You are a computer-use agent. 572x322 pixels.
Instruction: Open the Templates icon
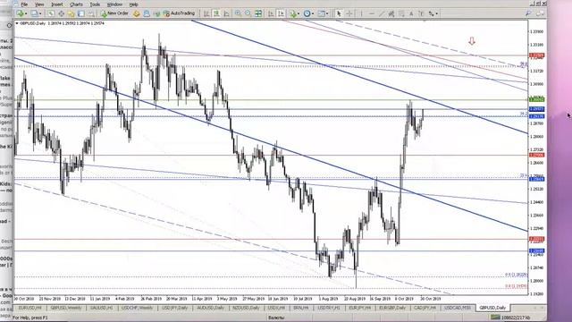pos(321,13)
